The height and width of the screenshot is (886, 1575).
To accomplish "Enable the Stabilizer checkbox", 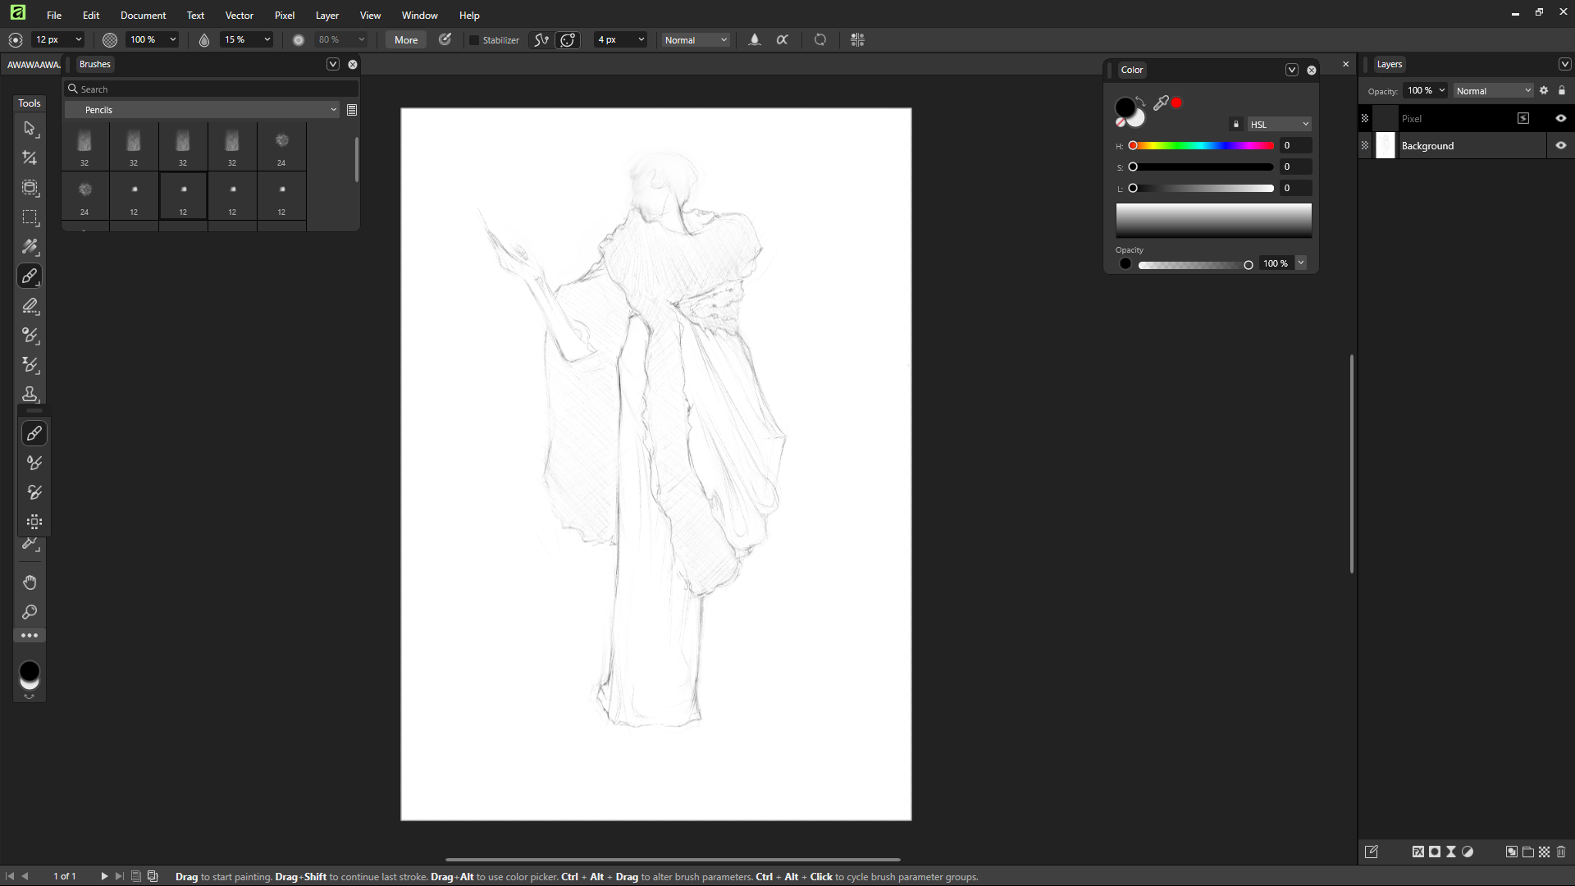I will click(473, 40).
